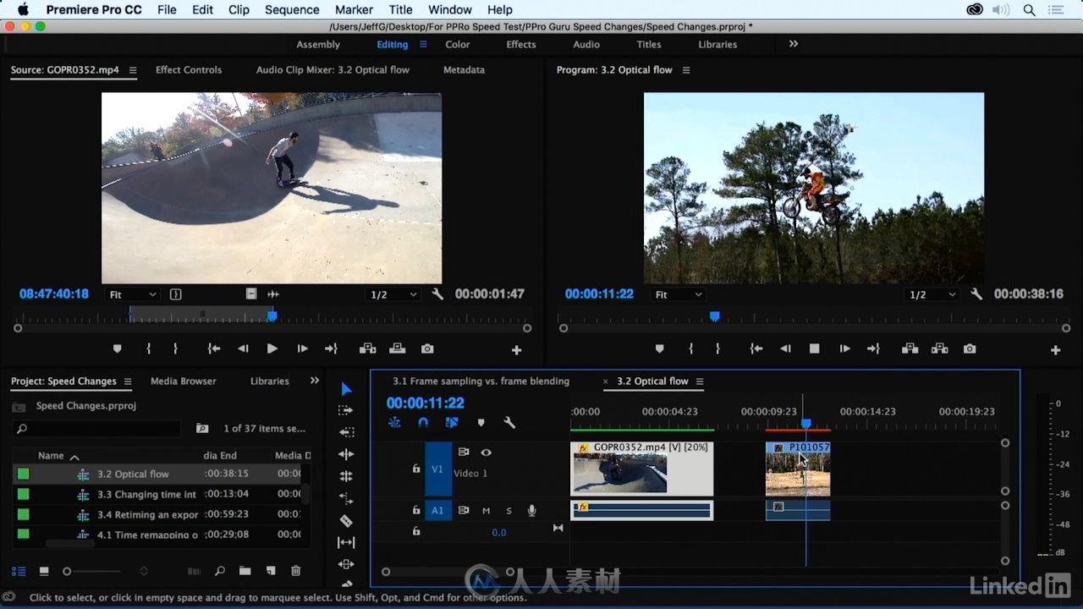
Task: Step forward one frame in Program monitor
Action: coord(844,348)
